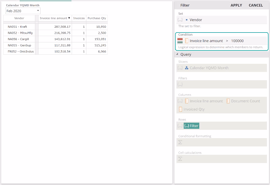This screenshot has width=270, height=185.
Task: Select the NA051 - Kraft vendor row
Action: [17, 27]
